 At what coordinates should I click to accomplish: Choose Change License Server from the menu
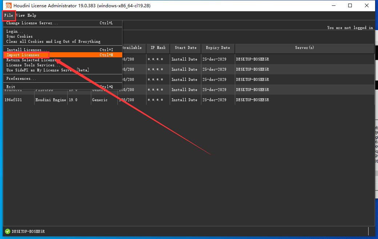[x=32, y=23]
